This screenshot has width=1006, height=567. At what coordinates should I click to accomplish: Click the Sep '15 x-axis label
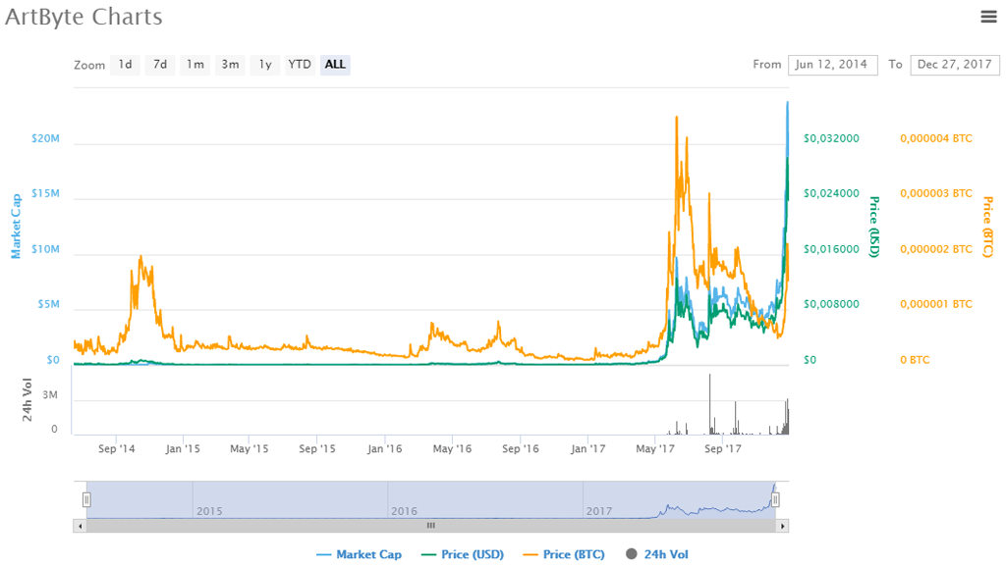tap(317, 449)
